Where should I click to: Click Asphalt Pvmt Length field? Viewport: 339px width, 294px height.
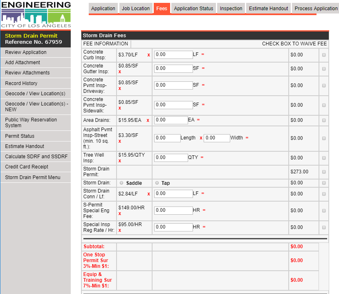pos(167,138)
